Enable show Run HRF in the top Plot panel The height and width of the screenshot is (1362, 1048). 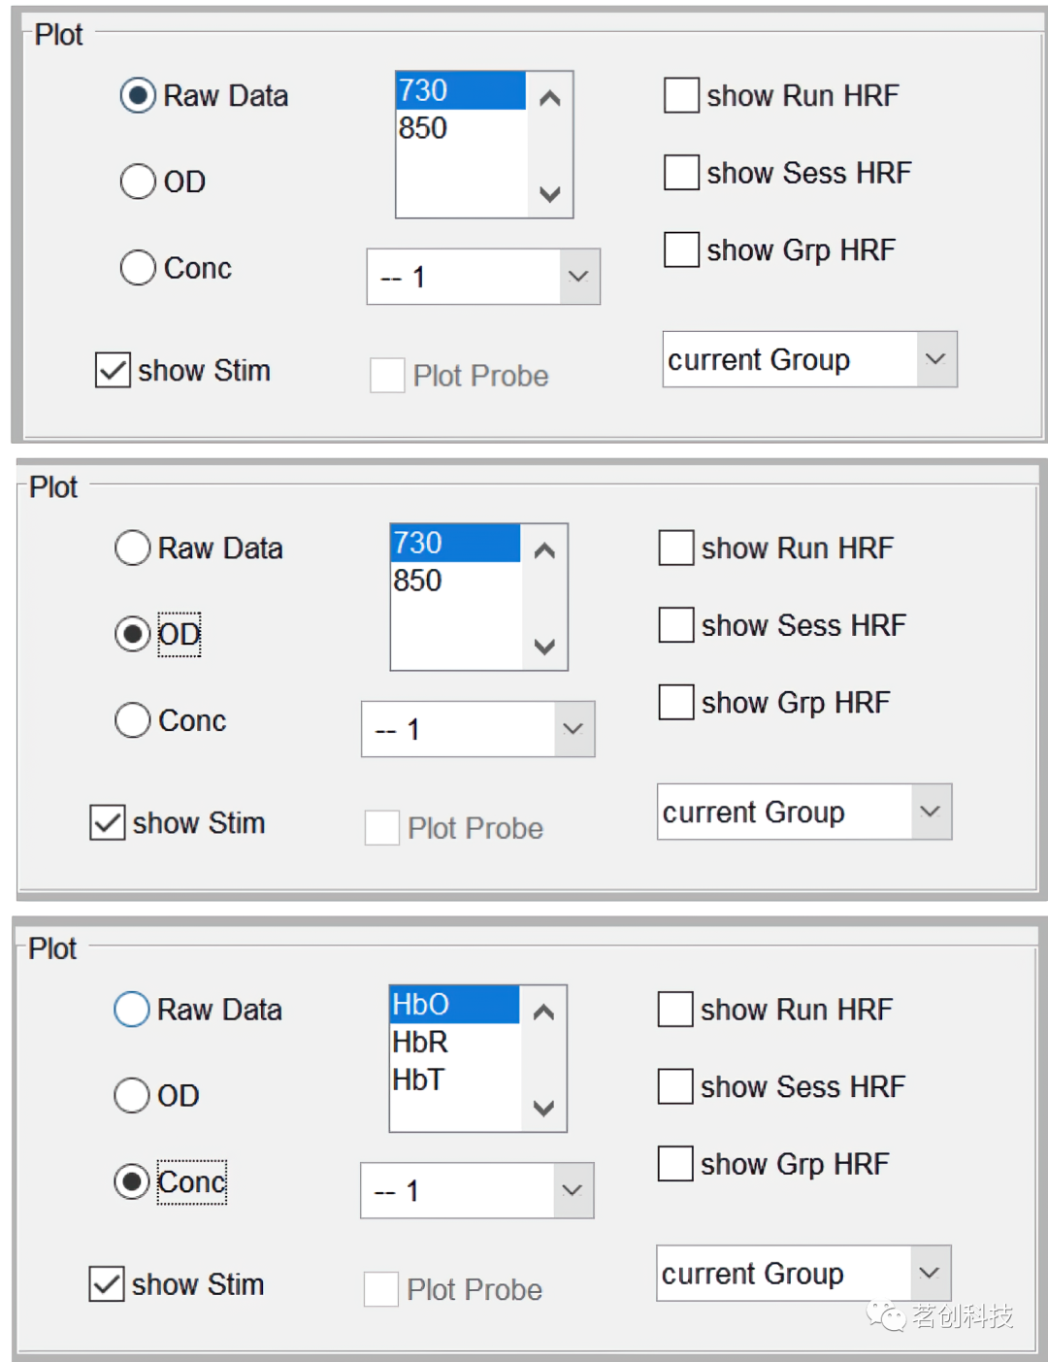coord(681,96)
